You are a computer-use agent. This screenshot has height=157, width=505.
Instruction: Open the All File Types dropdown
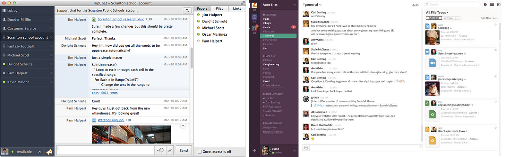pos(437,12)
